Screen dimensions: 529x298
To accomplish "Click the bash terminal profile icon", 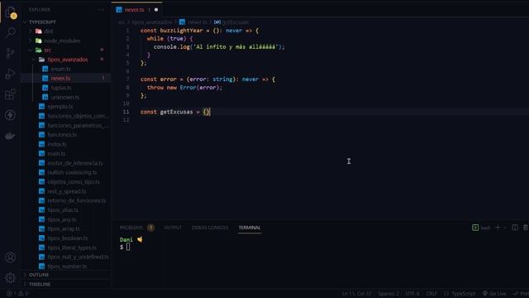I will pyautogui.click(x=475, y=228).
